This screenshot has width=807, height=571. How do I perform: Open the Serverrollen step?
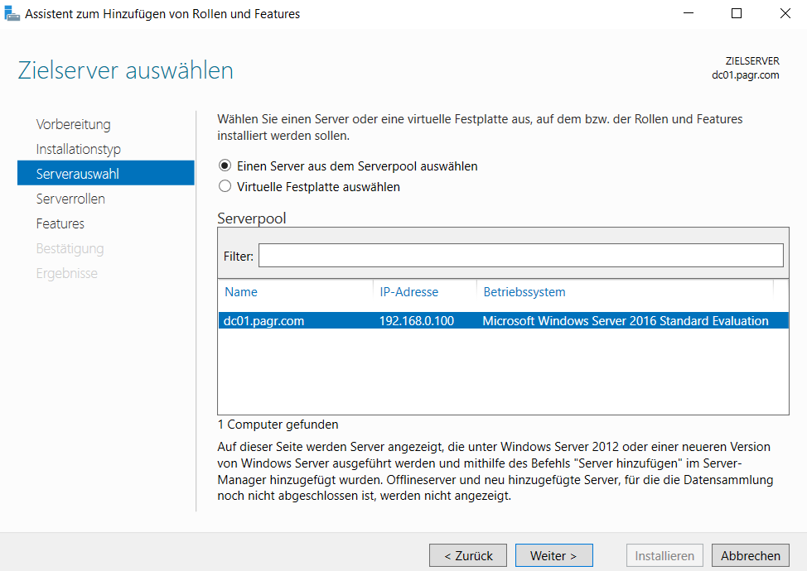pyautogui.click(x=70, y=199)
